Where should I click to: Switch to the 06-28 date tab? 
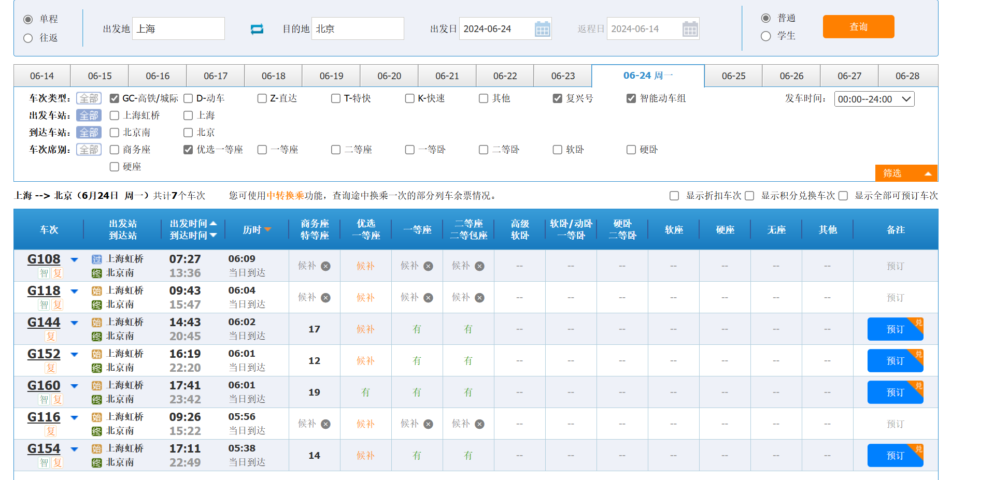pyautogui.click(x=907, y=76)
